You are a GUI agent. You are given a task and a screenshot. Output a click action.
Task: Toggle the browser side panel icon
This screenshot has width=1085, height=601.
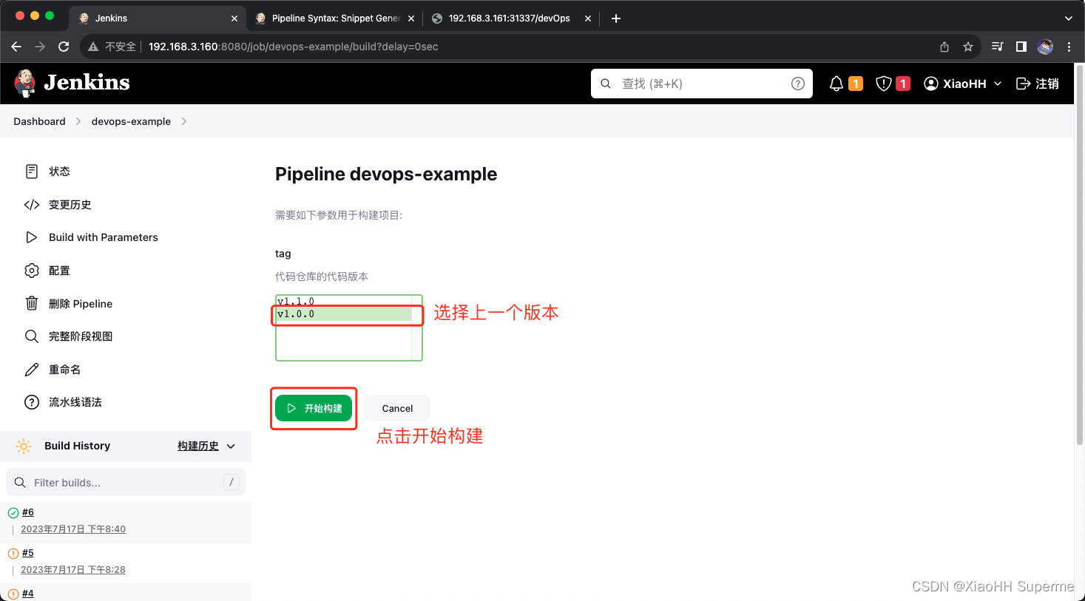1021,47
